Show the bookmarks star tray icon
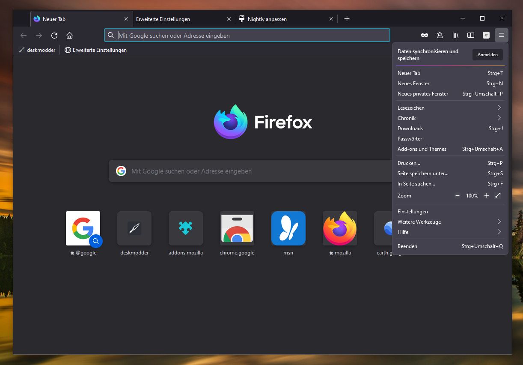This screenshot has width=523, height=365. pos(440,36)
